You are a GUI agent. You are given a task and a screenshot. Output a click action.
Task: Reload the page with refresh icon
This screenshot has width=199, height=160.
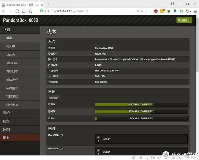(x=17, y=11)
